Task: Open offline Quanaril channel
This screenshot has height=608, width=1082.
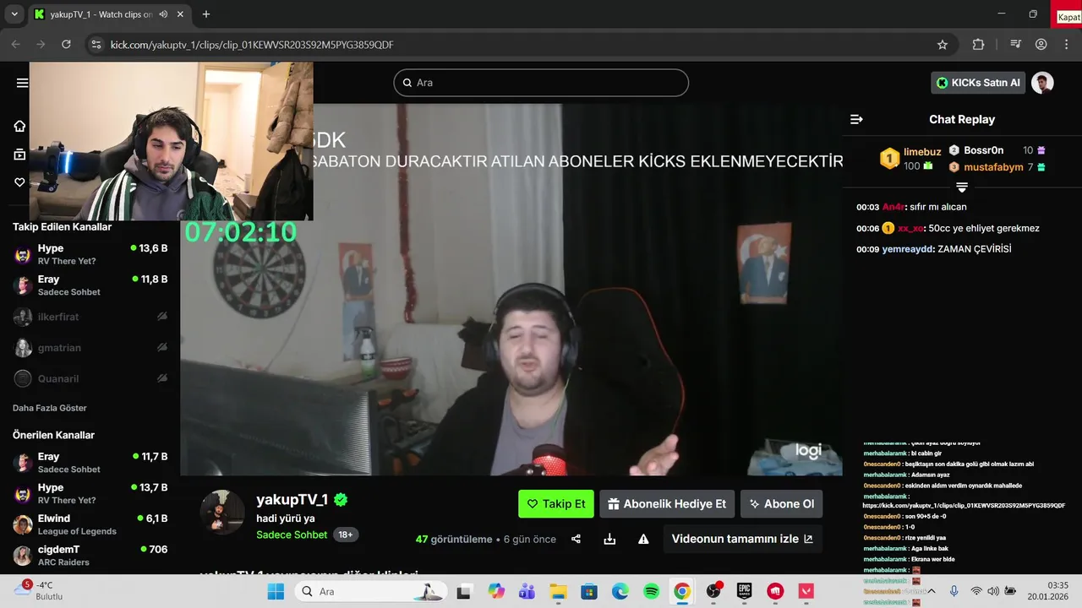Action: (x=90, y=378)
